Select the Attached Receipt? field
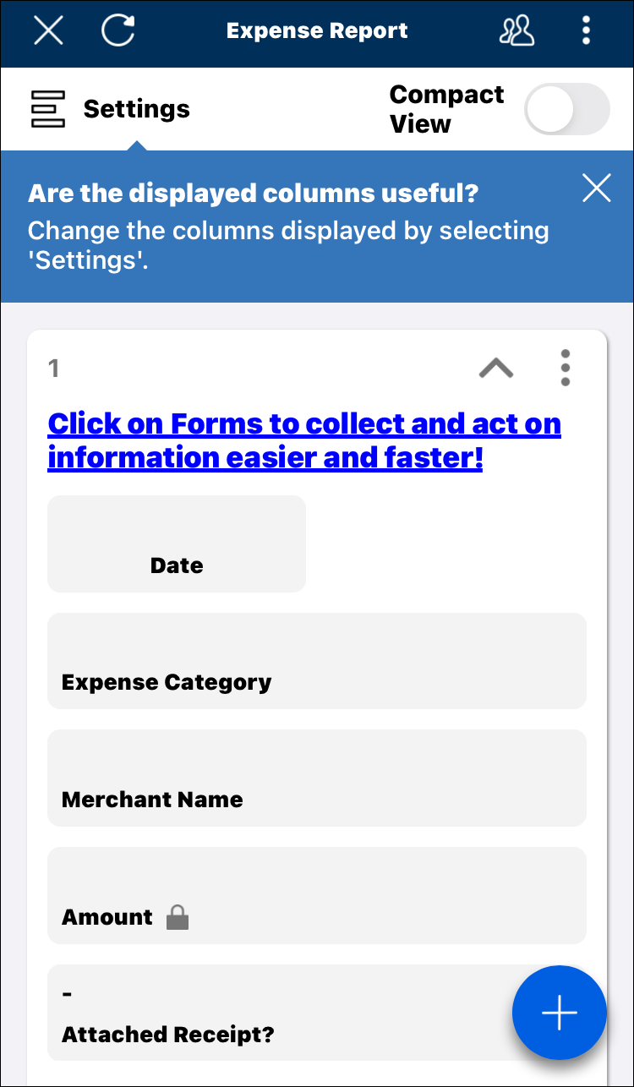The height and width of the screenshot is (1087, 634). point(279,1013)
